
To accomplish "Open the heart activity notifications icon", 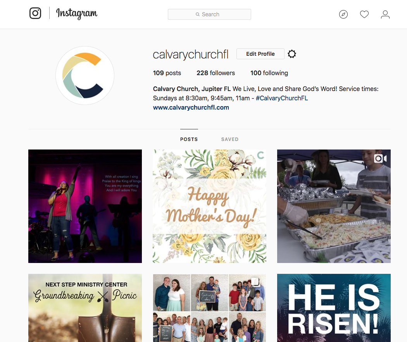I will click(364, 14).
